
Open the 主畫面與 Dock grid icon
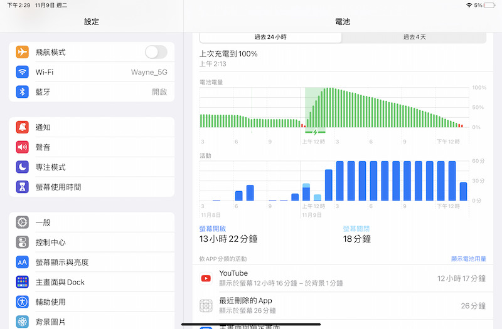tap(23, 282)
